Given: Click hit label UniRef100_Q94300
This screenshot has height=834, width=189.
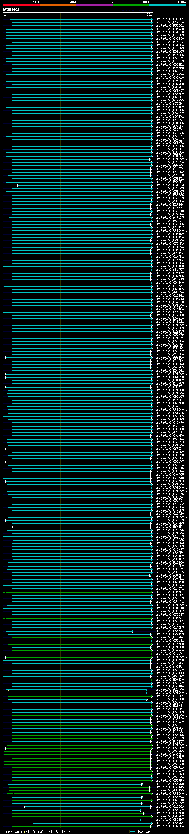Looking at the screenshot, I should (170, 283).
